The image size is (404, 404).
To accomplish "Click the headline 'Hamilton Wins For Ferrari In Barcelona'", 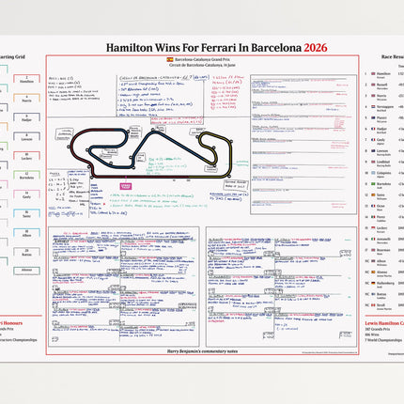I will pos(204,48).
